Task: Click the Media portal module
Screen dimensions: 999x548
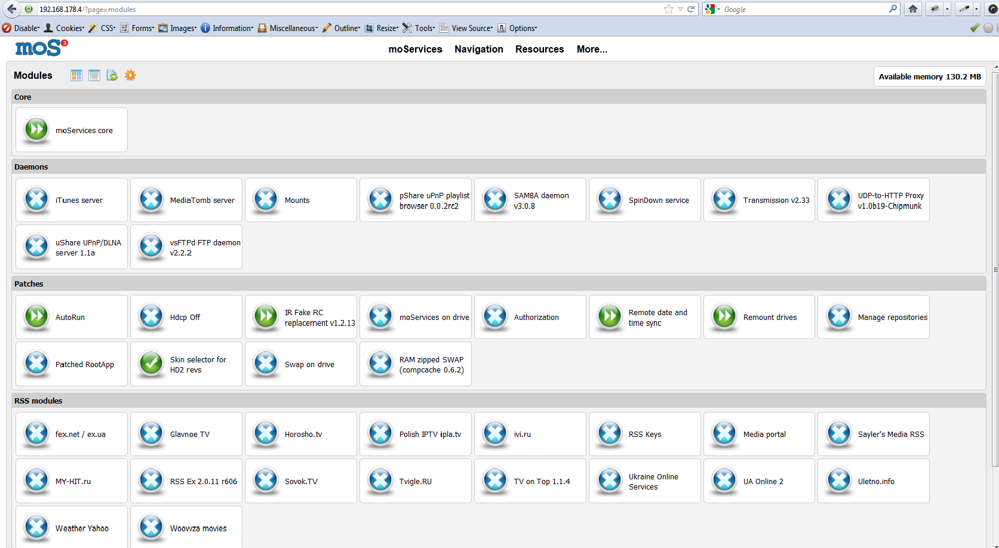Action: (x=759, y=434)
